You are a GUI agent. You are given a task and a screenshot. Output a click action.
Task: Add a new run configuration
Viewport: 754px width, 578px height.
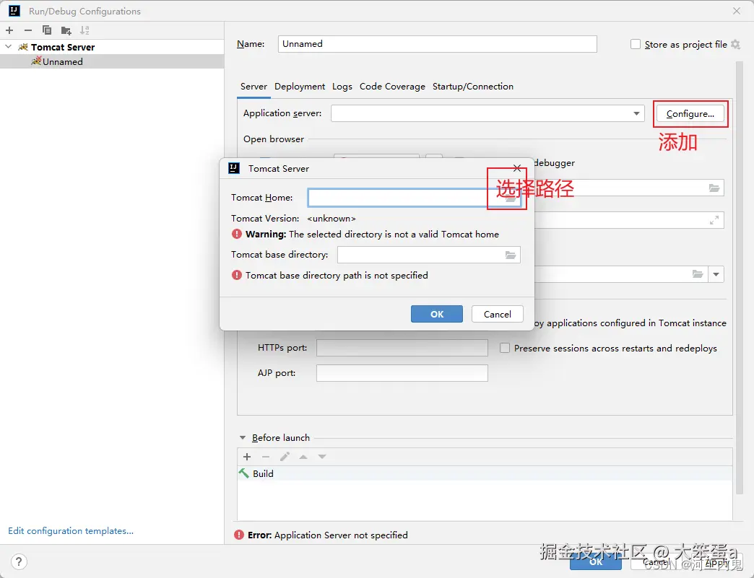click(x=9, y=30)
